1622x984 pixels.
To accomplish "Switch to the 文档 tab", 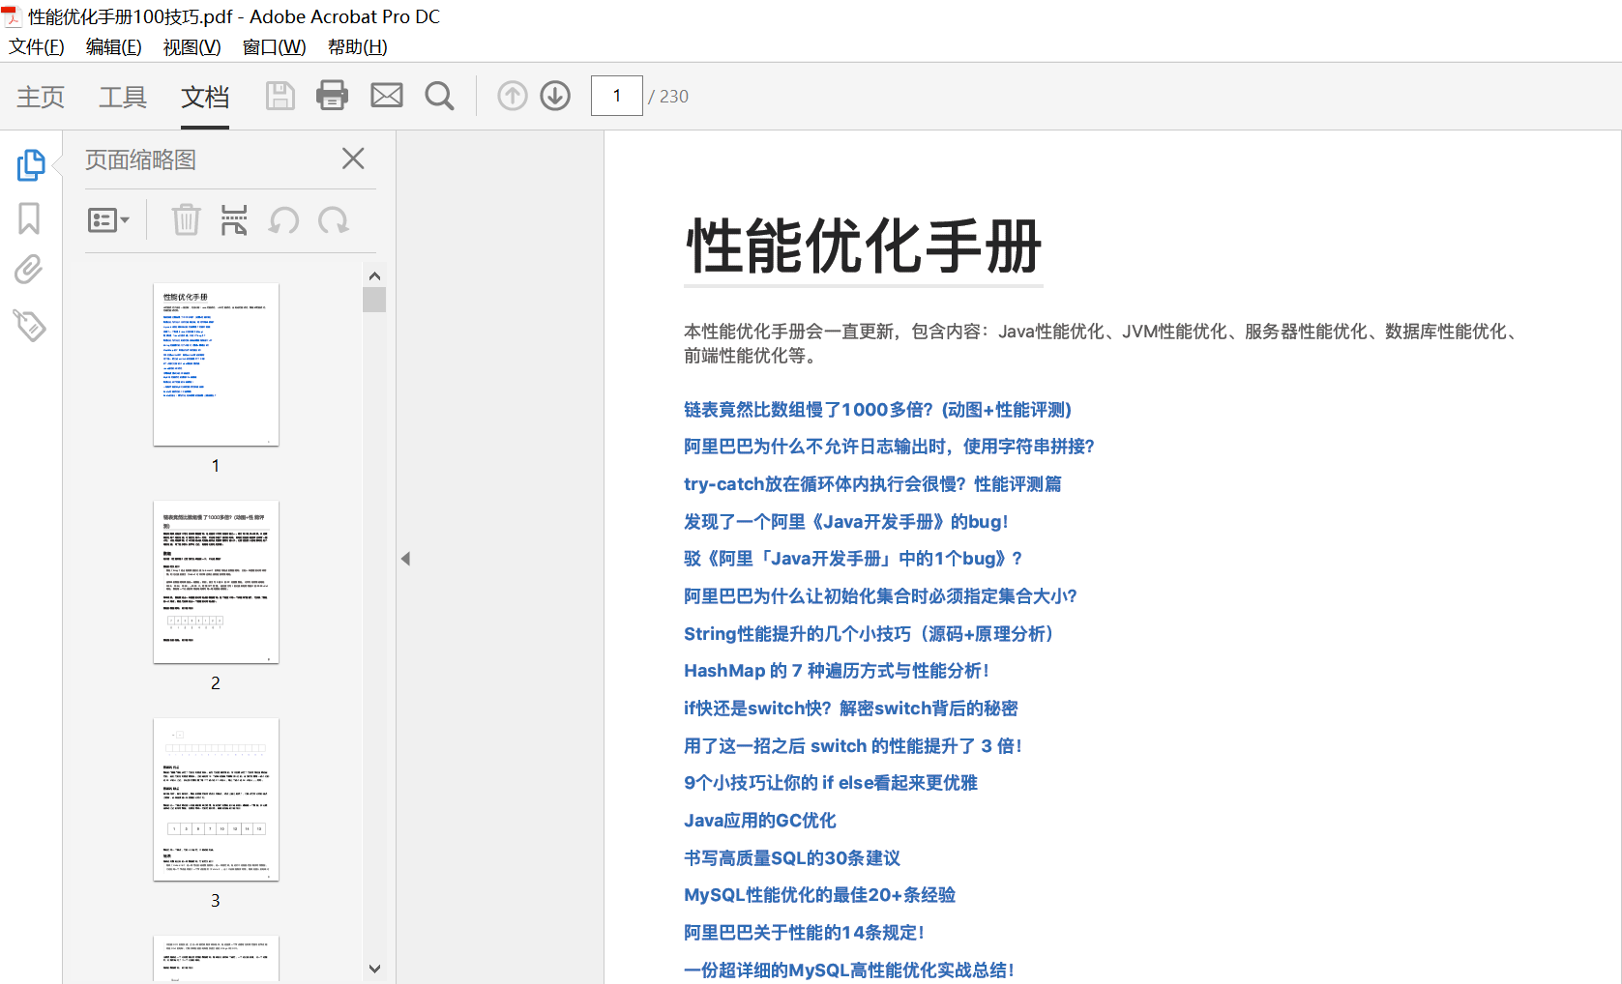I will coord(205,97).
